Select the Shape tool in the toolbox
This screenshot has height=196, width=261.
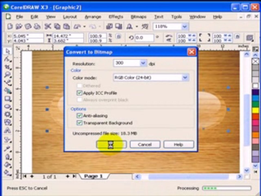(8, 59)
